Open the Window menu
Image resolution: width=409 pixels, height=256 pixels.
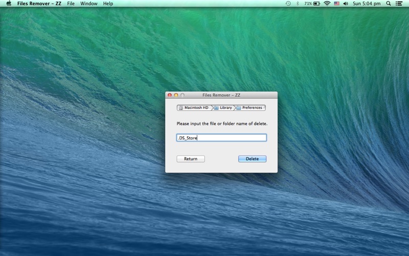88,4
